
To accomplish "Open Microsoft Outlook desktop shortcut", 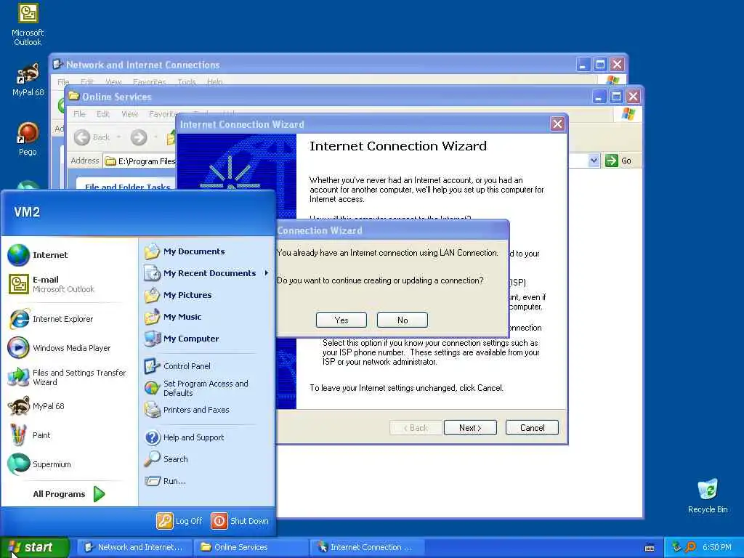I will pyautogui.click(x=28, y=25).
